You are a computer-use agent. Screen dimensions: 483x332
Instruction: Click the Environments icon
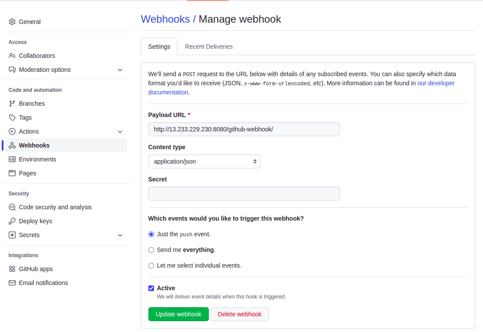coord(12,159)
